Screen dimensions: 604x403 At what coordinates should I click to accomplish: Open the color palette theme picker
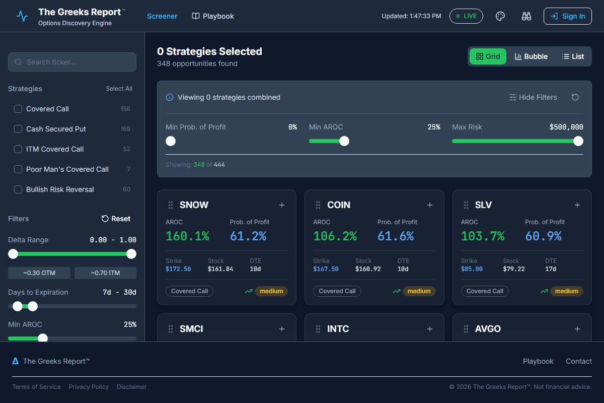(x=500, y=16)
